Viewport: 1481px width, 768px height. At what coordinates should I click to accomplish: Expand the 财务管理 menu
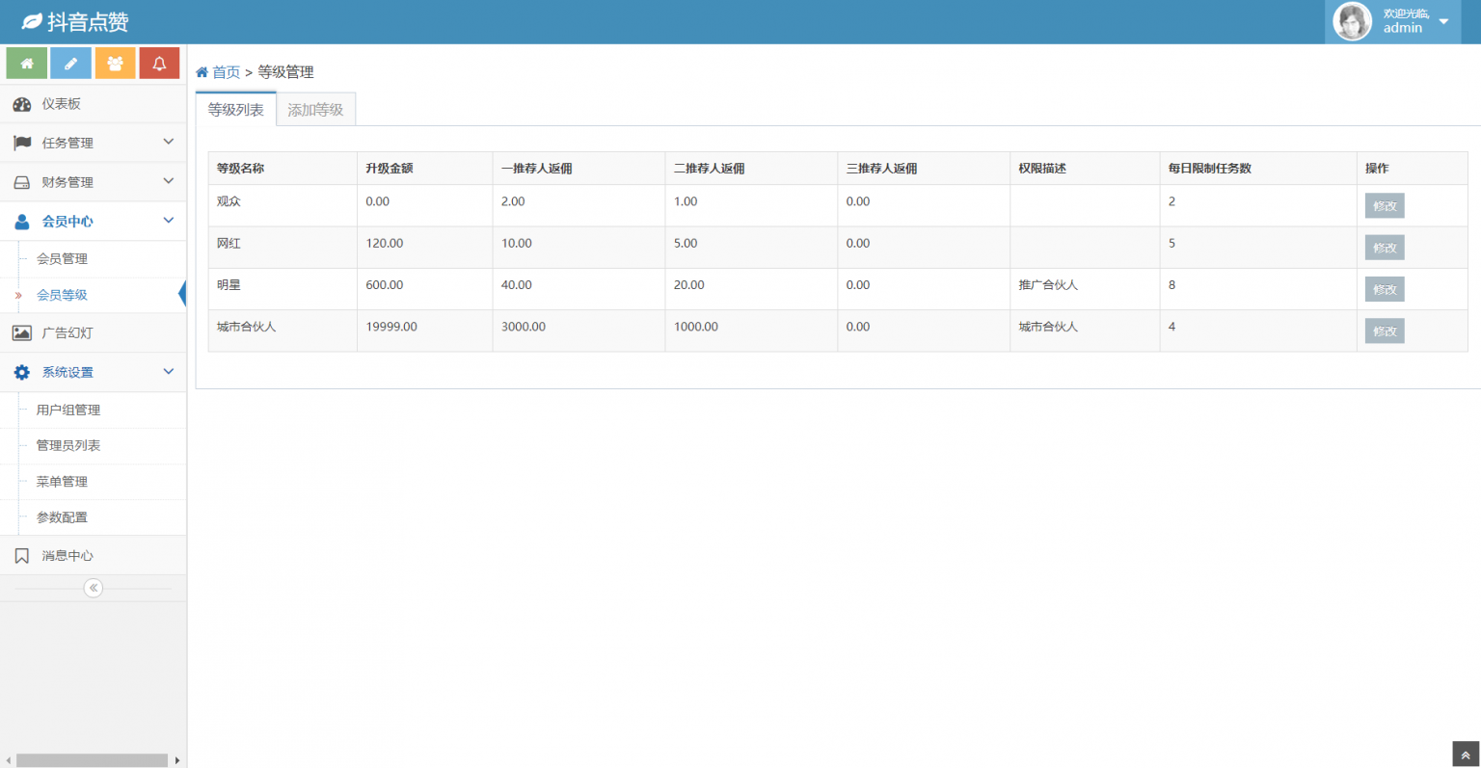pyautogui.click(x=93, y=182)
